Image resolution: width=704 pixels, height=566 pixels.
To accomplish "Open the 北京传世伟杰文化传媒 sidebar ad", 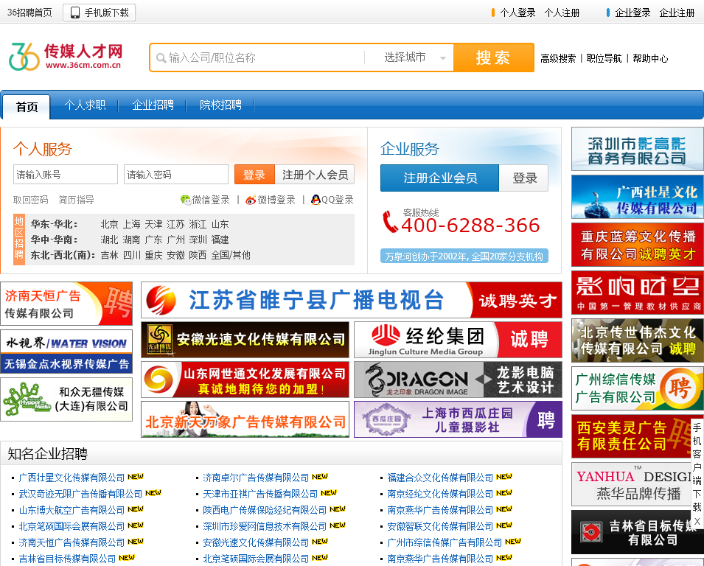I will coord(638,340).
